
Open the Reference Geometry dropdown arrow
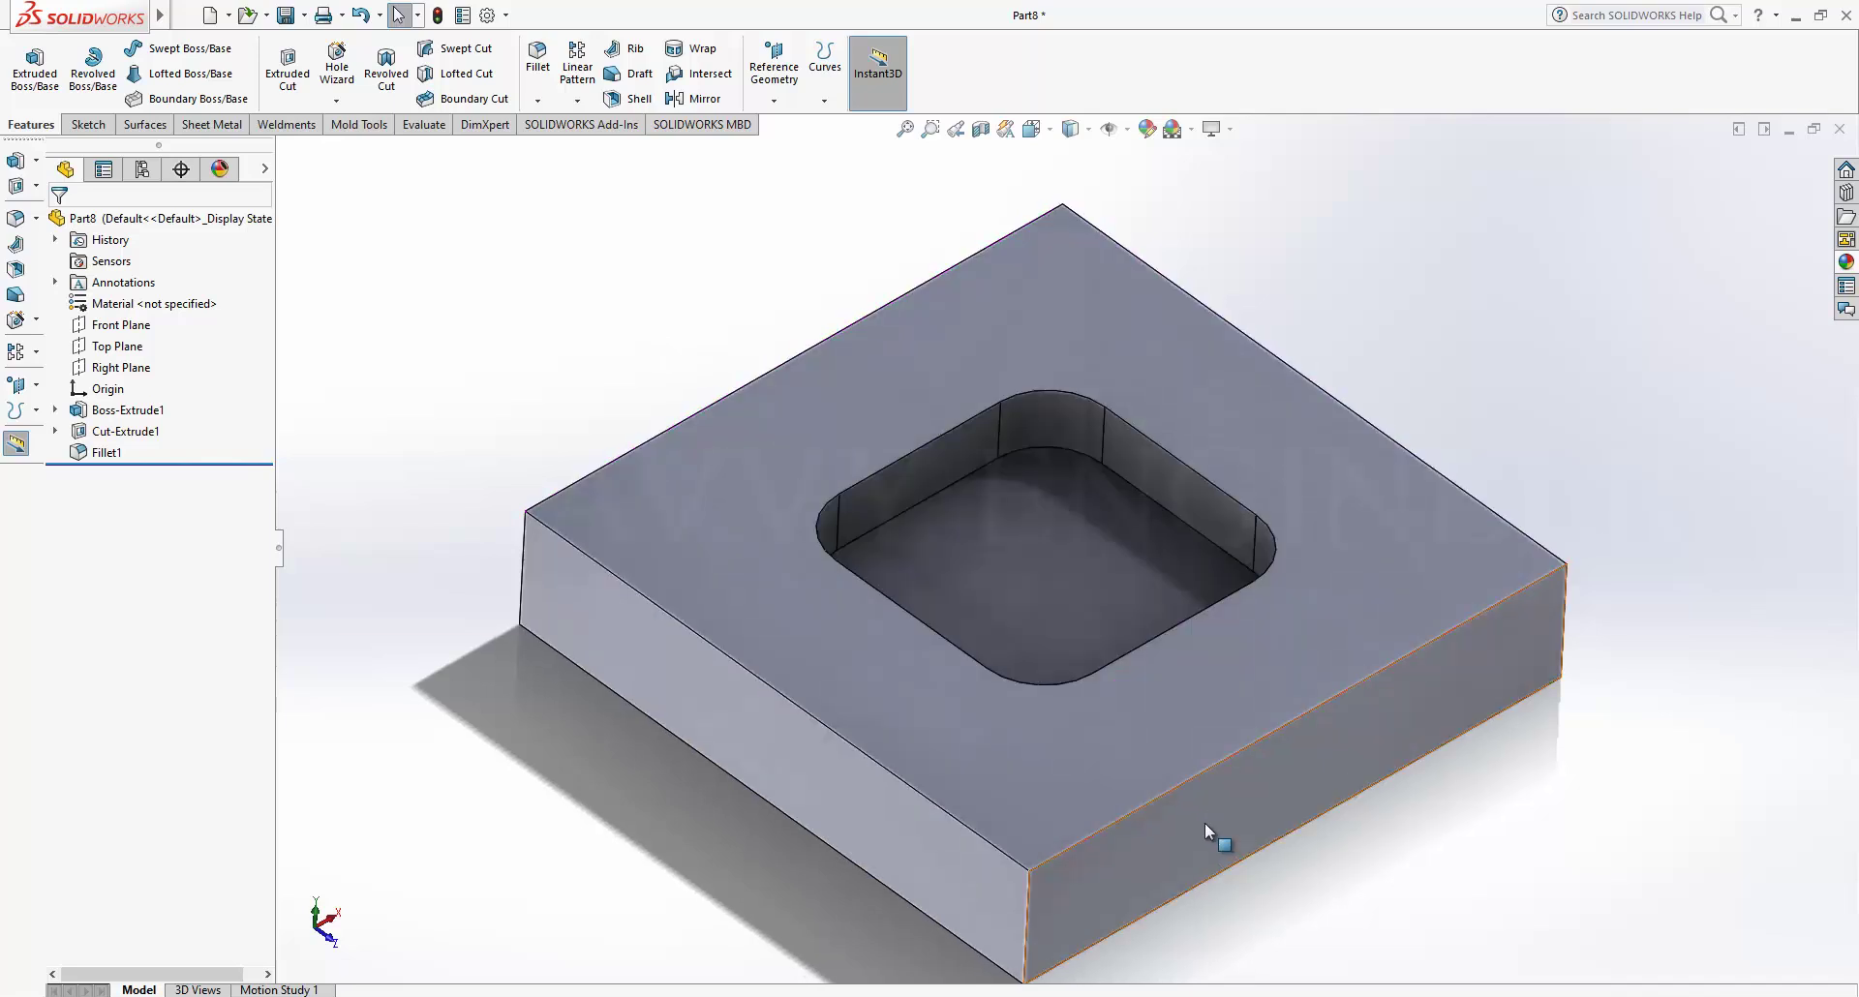(x=774, y=101)
